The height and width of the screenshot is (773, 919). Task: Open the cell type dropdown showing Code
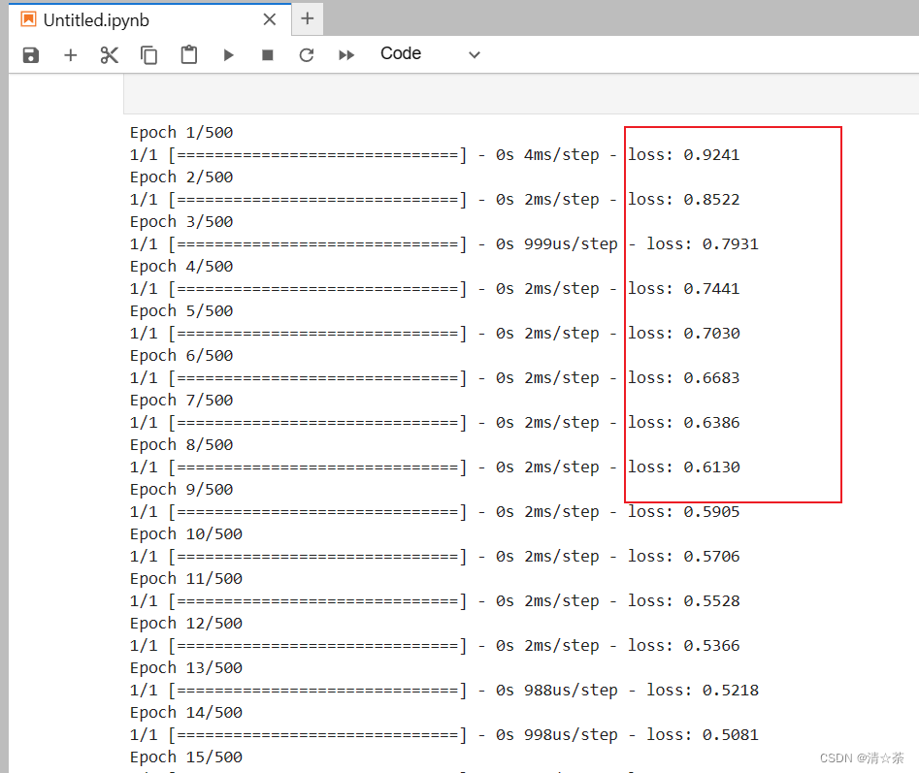tap(401, 53)
